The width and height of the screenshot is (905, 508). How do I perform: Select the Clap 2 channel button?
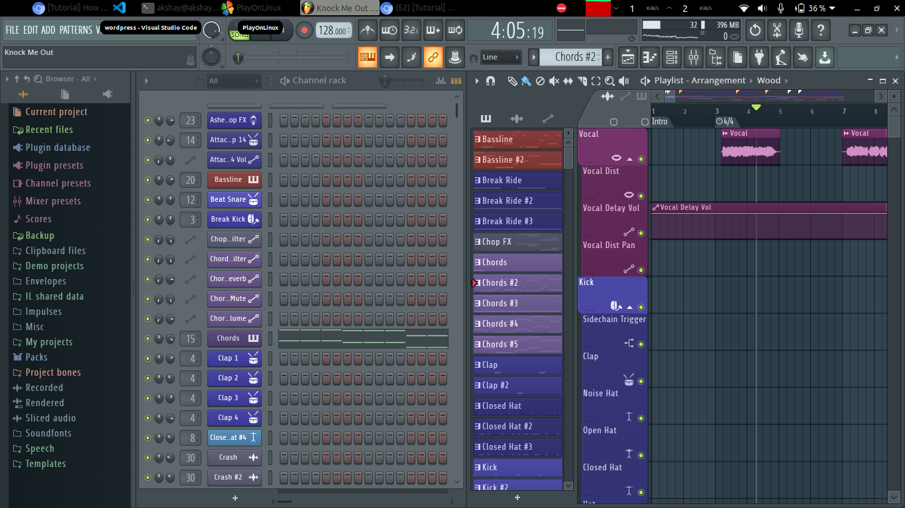point(235,378)
